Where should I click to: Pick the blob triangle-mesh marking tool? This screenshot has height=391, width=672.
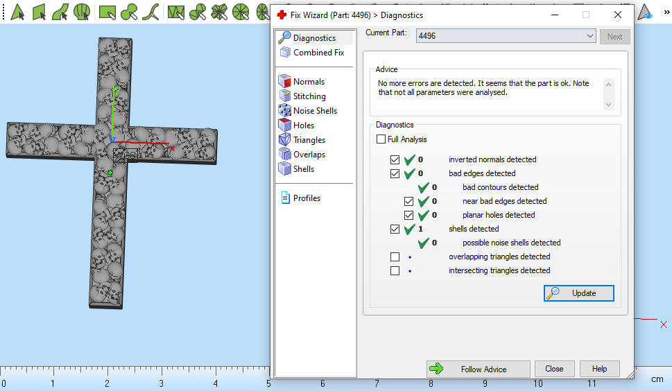(198, 12)
